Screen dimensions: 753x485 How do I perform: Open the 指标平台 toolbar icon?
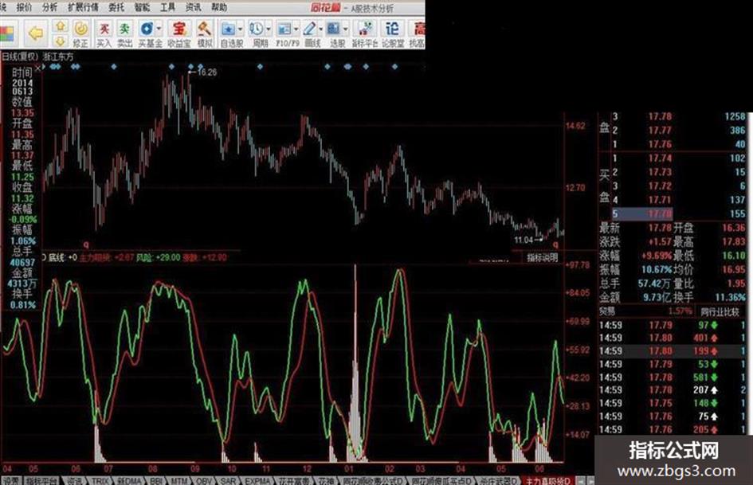[x=364, y=33]
